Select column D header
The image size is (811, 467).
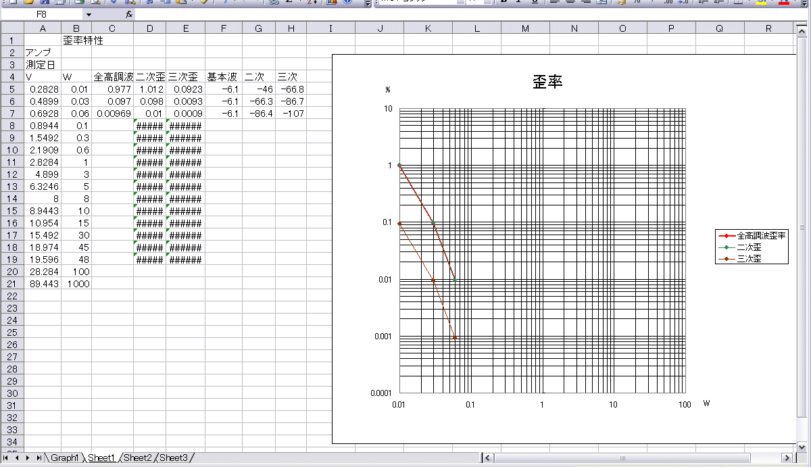click(x=149, y=28)
